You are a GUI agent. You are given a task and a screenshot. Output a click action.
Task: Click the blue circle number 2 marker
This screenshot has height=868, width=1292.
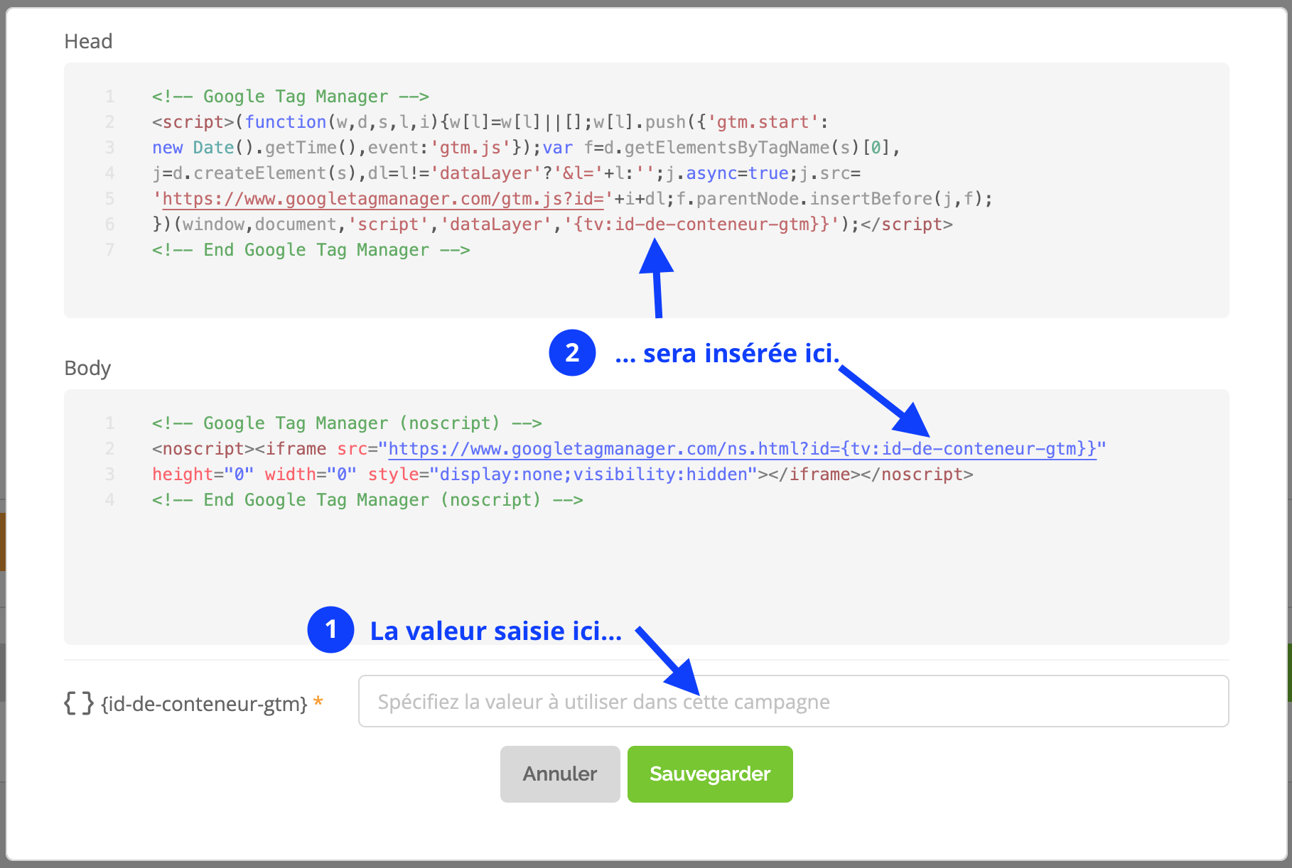[x=572, y=352]
